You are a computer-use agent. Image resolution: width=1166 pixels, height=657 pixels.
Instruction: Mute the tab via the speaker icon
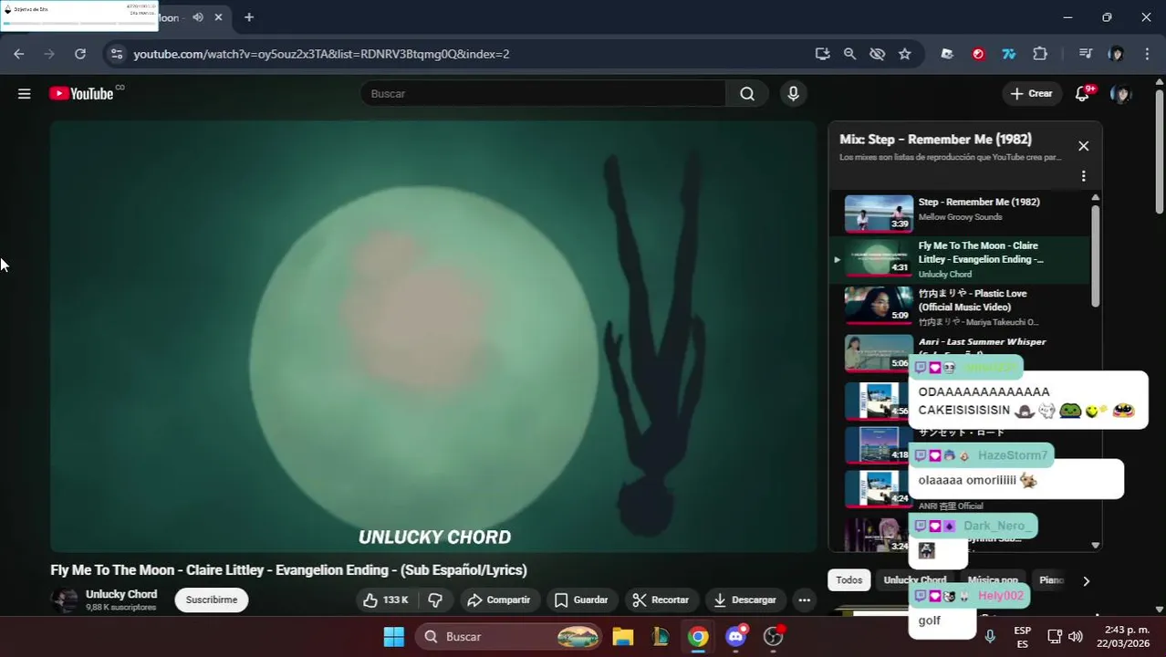(x=198, y=17)
